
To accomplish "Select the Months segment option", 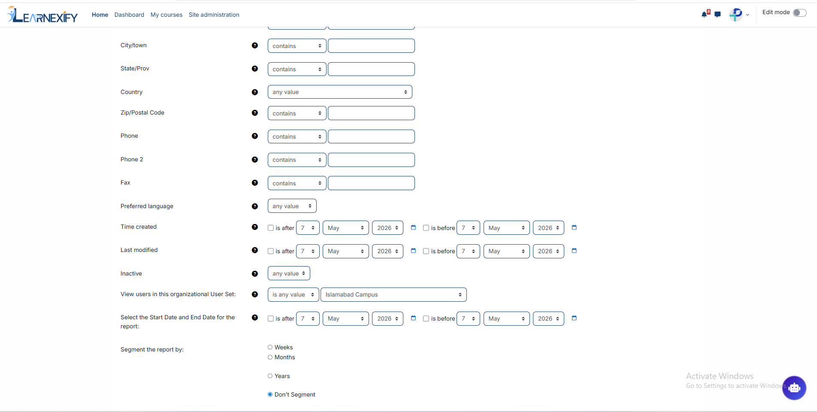I will pyautogui.click(x=270, y=357).
